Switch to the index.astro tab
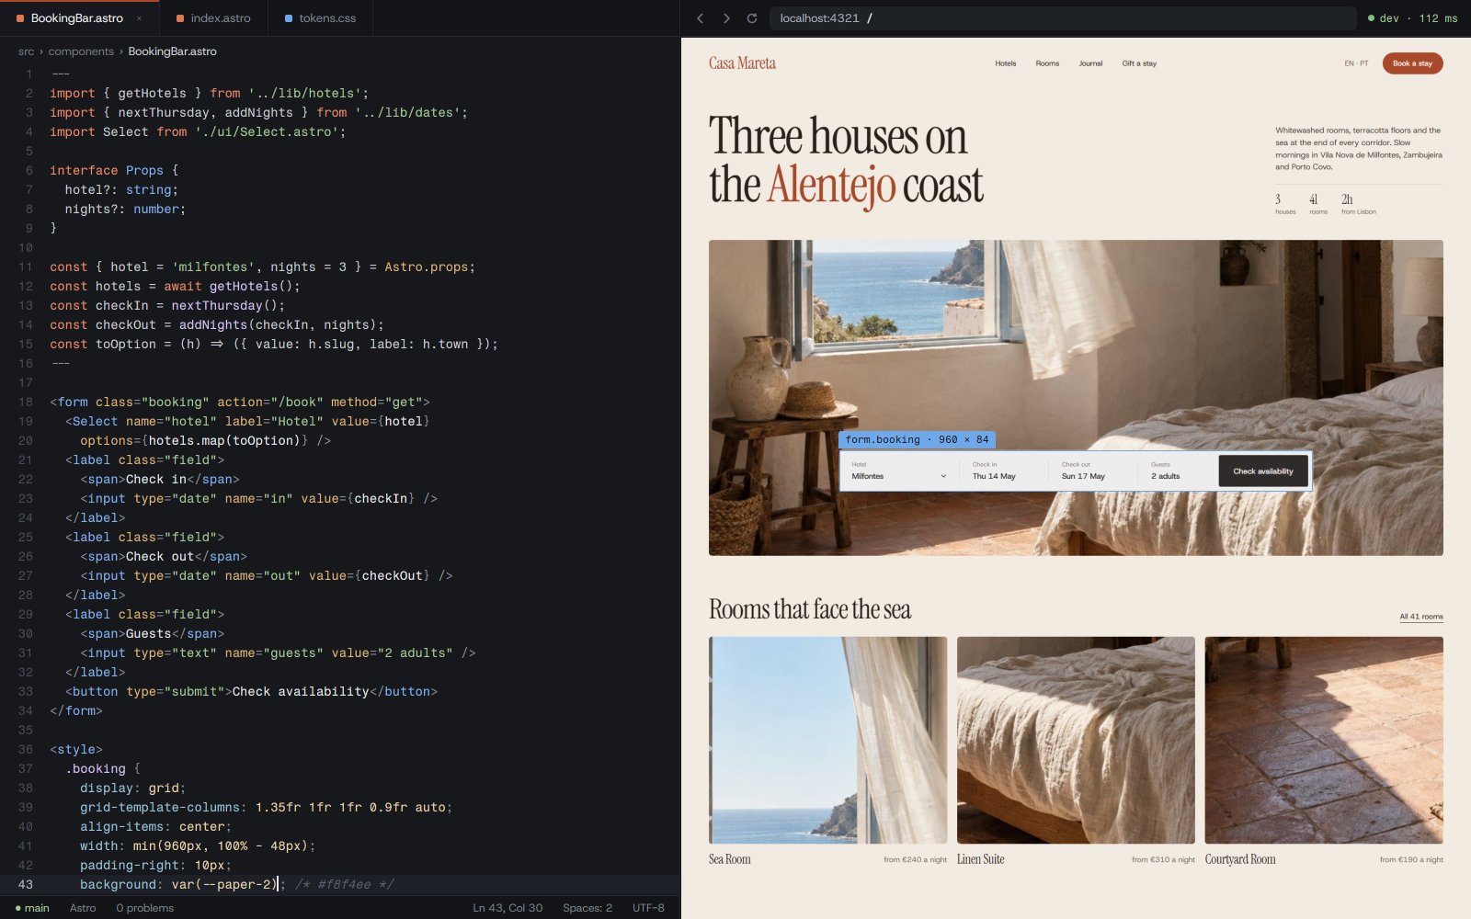The image size is (1471, 919). [x=213, y=18]
